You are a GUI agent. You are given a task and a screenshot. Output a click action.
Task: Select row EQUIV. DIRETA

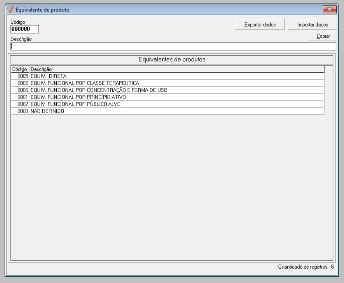tap(167, 76)
